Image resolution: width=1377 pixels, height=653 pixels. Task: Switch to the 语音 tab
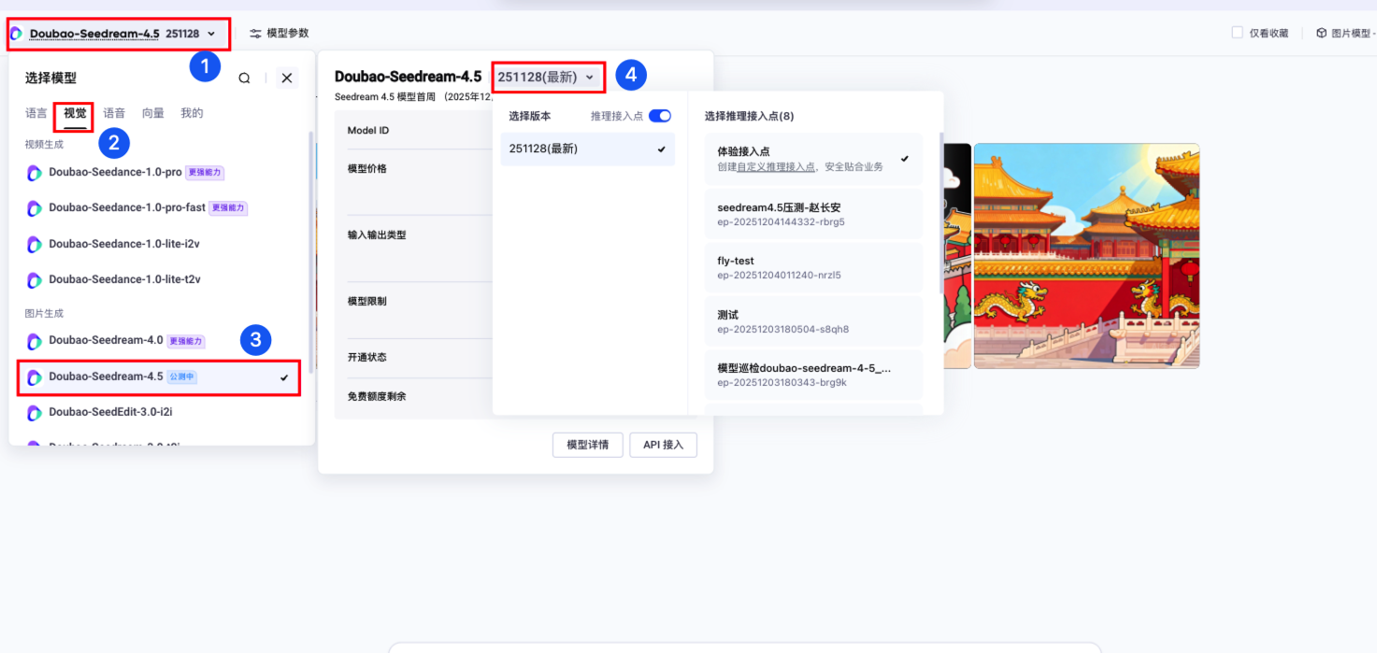point(114,113)
